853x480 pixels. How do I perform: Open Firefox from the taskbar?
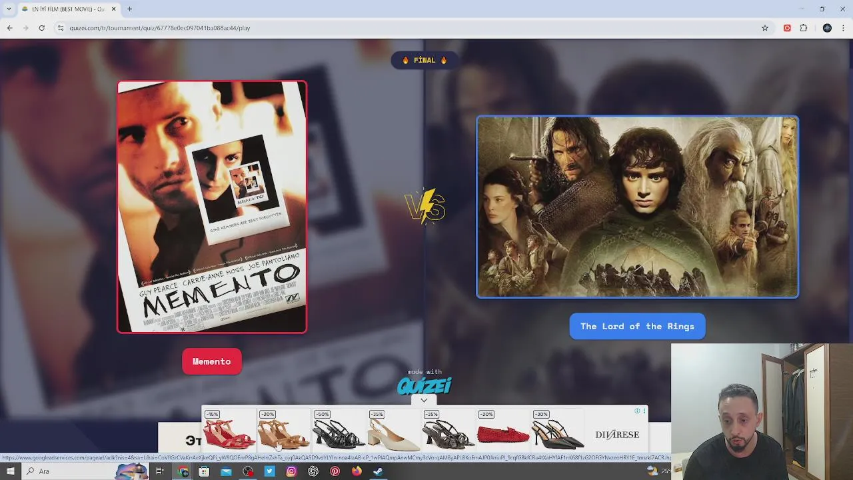point(357,471)
